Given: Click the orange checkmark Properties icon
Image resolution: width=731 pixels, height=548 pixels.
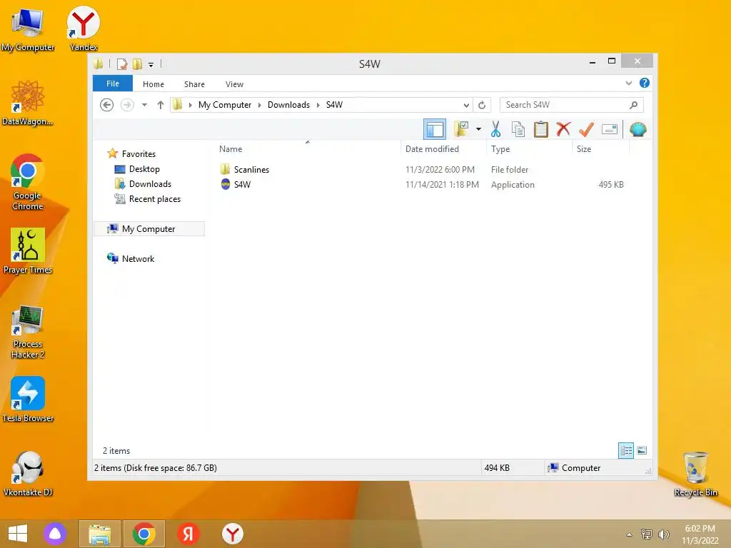Looking at the screenshot, I should click(x=586, y=129).
